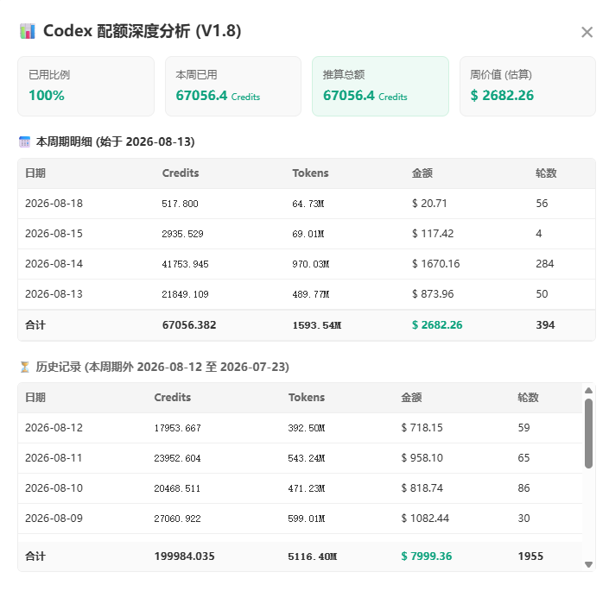Screen dimensions: 609x591
Task: Click the 金额 header in the current cycle table
Action: [x=422, y=173]
